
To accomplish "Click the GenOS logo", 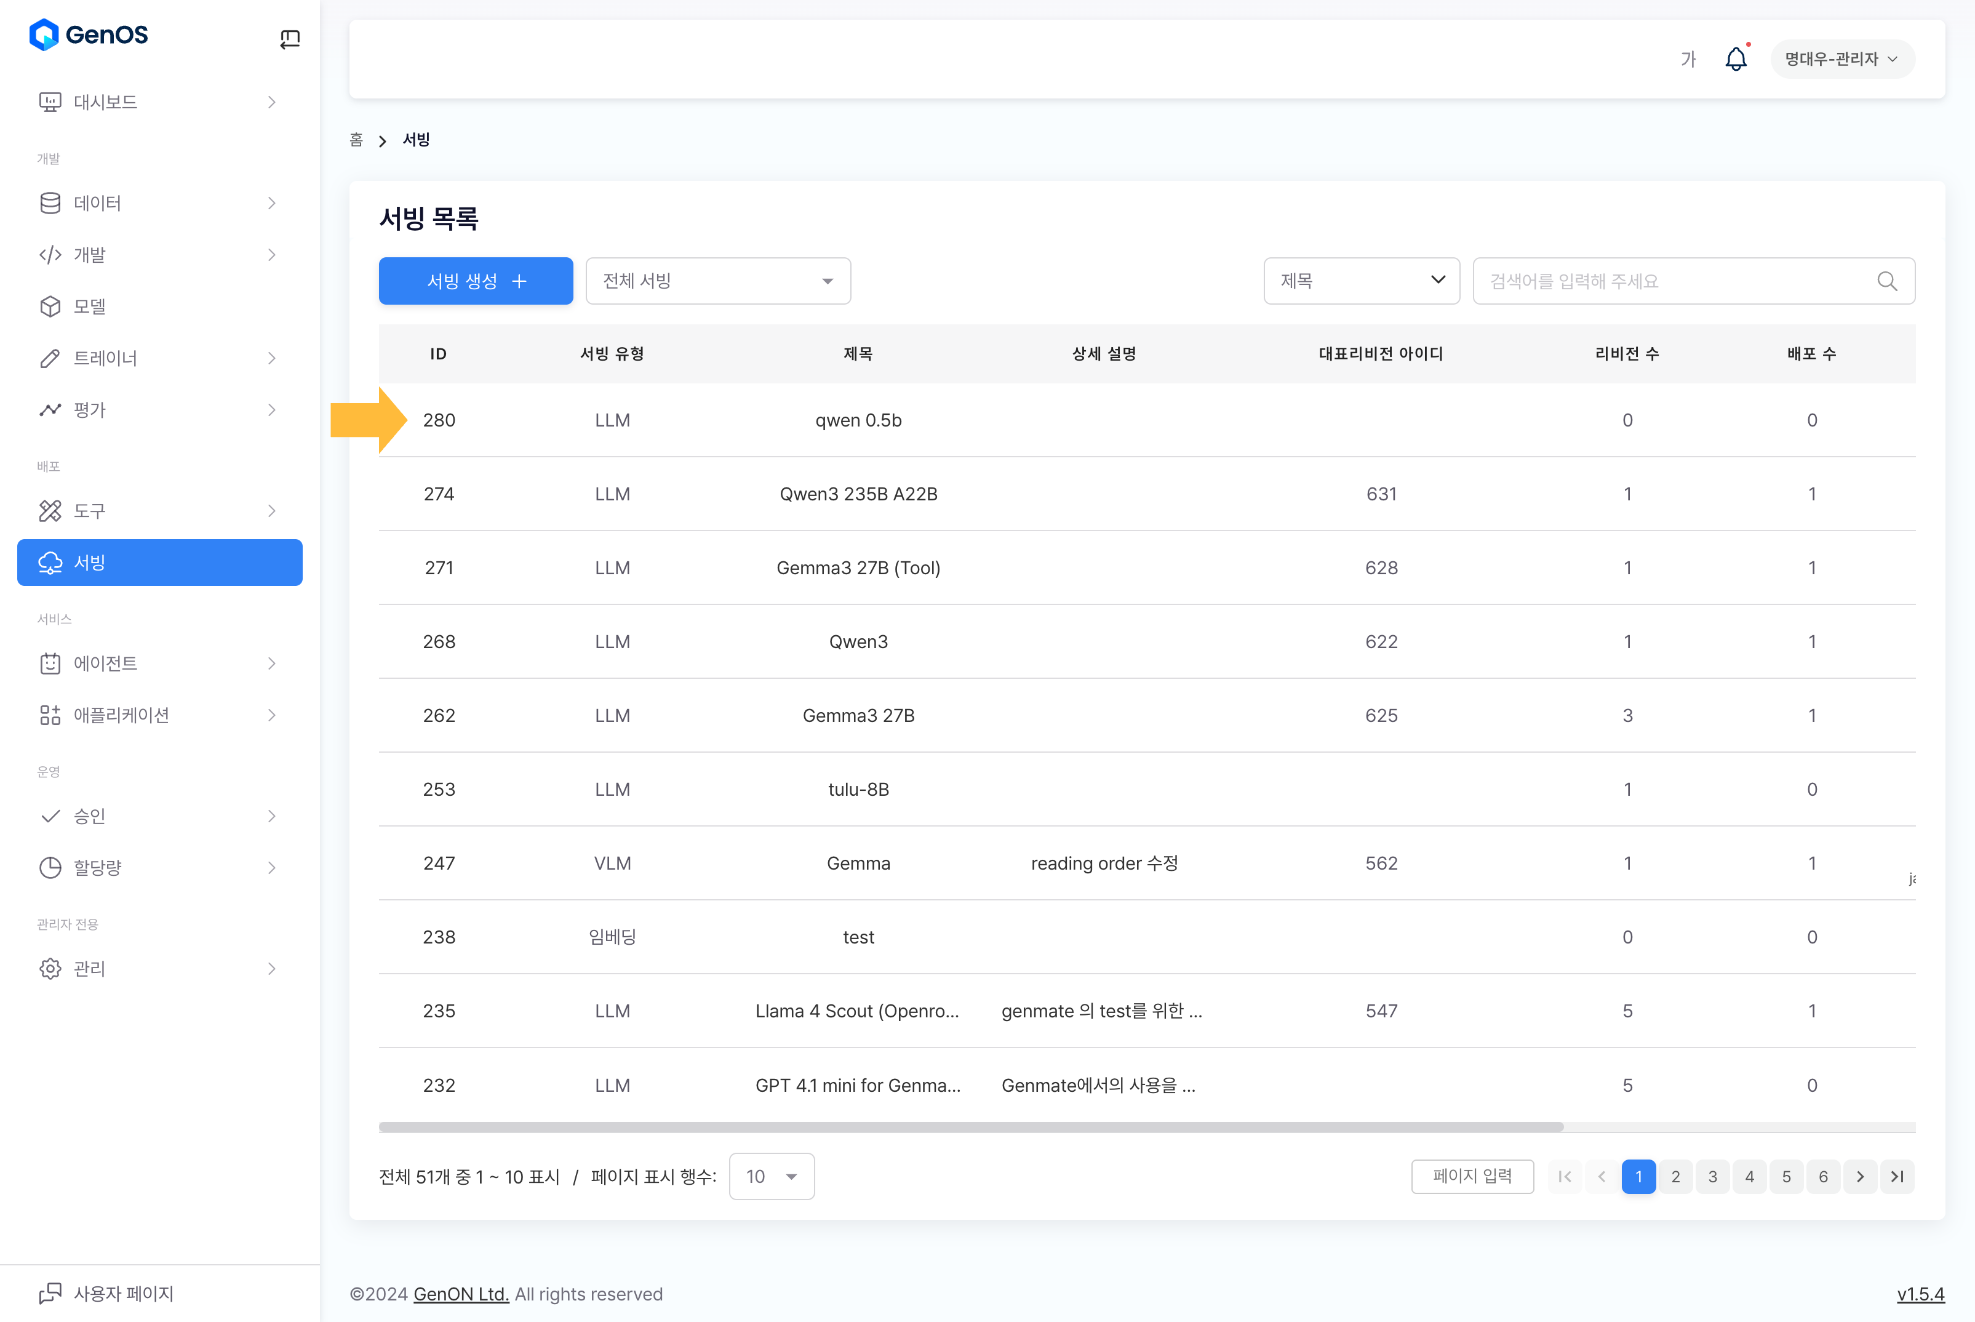I will [x=89, y=34].
